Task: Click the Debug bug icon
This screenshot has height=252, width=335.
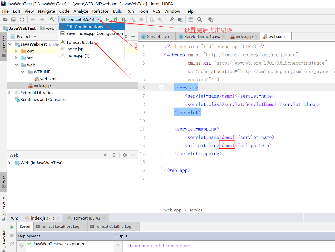Action: 116,20
